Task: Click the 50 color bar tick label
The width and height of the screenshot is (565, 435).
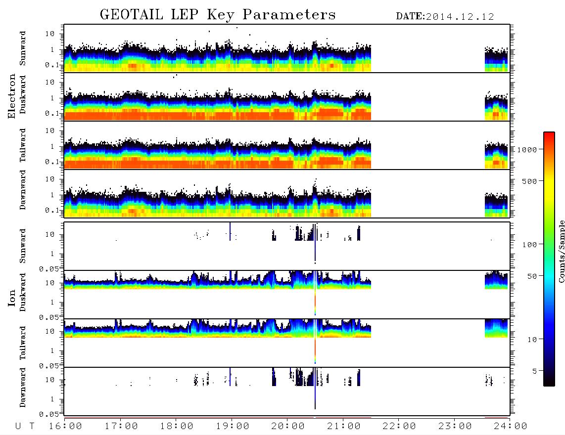Action: (x=532, y=276)
